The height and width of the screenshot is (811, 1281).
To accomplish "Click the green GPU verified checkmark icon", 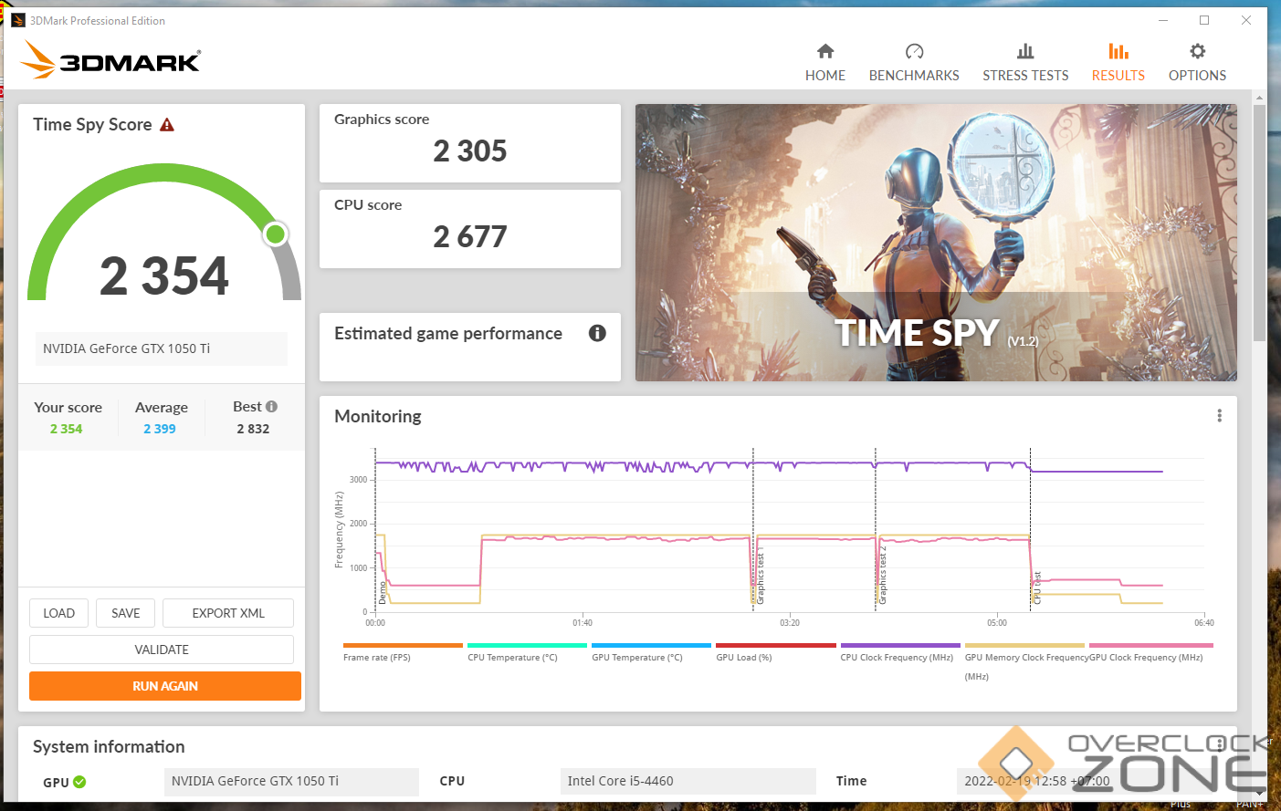I will point(79,782).
